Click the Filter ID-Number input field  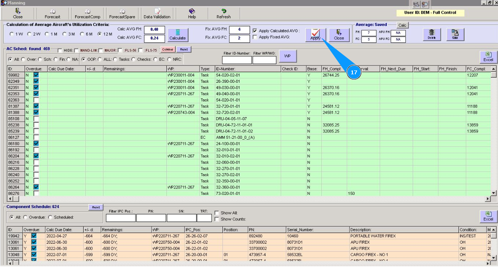point(236,60)
